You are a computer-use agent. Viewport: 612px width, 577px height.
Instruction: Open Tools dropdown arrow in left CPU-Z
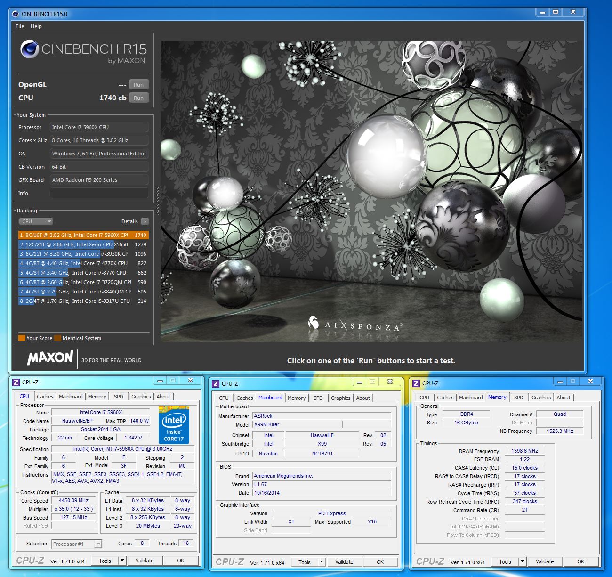tap(122, 561)
